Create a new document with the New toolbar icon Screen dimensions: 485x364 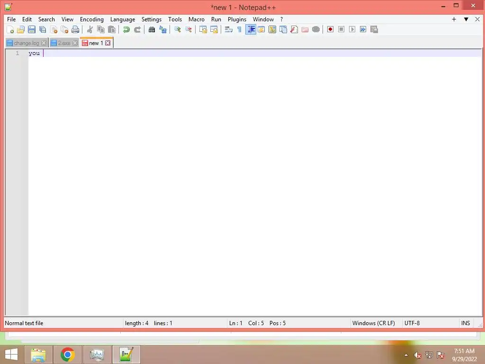(x=10, y=29)
